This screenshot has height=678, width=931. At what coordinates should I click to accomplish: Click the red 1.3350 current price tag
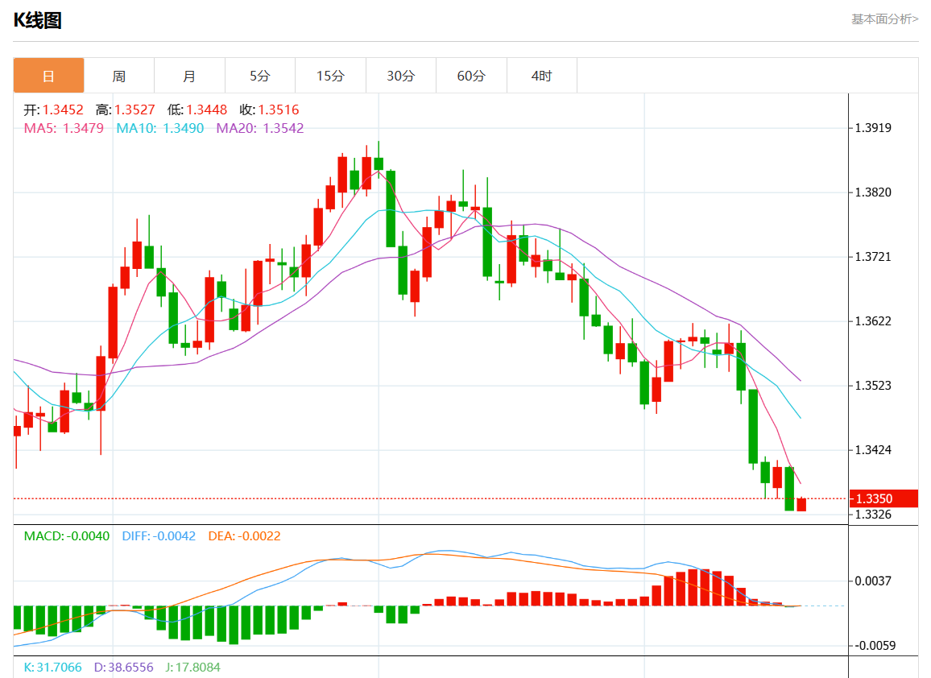(884, 498)
